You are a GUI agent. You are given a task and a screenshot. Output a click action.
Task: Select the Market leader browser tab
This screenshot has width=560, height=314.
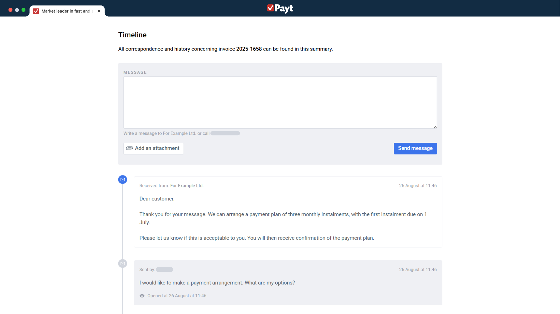pos(66,11)
